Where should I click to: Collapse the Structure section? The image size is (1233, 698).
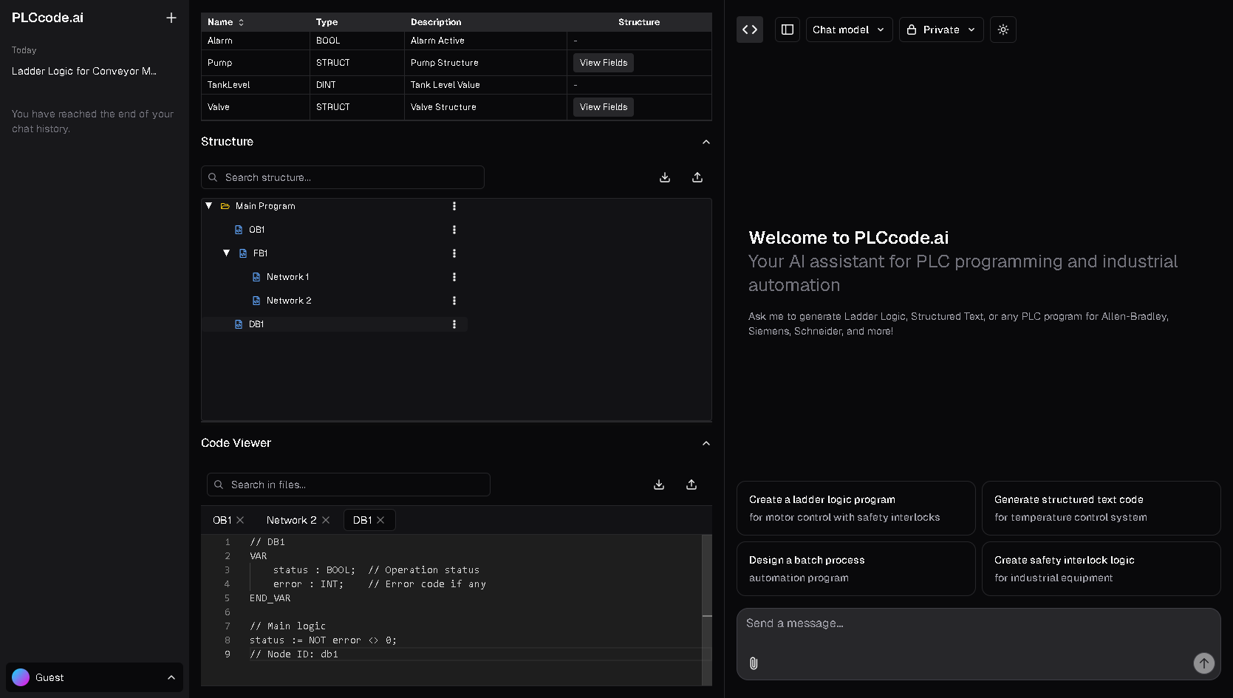tap(706, 142)
